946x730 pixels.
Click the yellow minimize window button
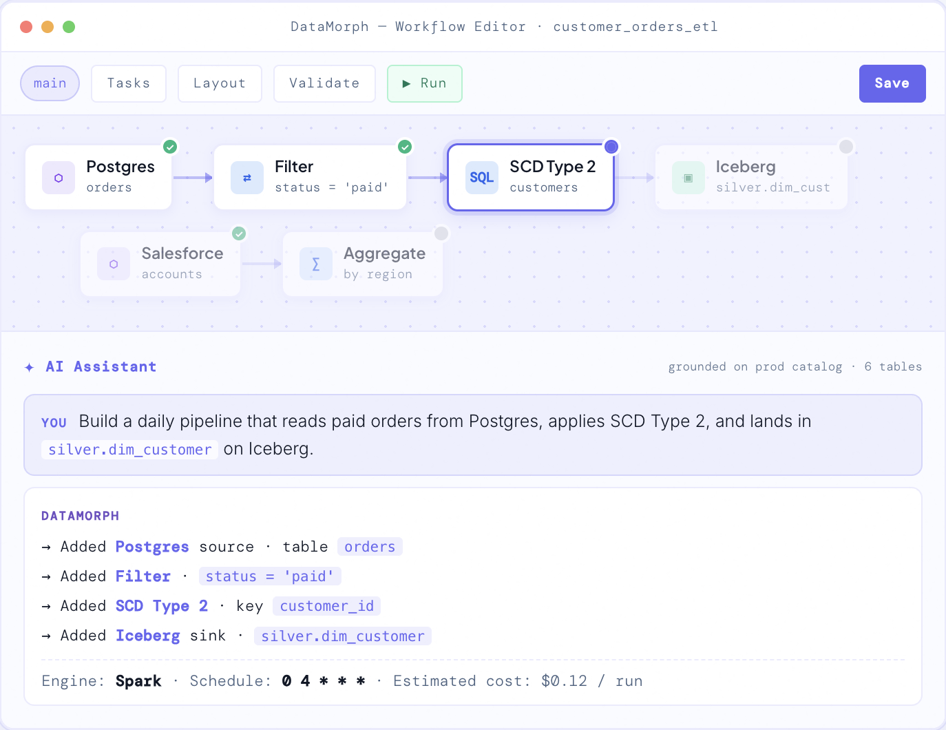48,27
